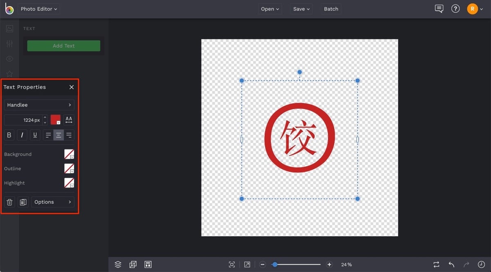Toggle bold formatting in Text Properties
The width and height of the screenshot is (491, 272).
tap(9, 135)
